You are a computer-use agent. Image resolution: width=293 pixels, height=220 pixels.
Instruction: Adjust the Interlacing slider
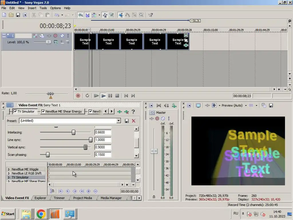(x=74, y=132)
